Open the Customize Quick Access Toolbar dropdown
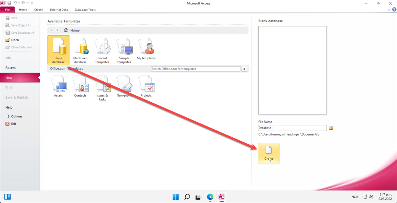The width and height of the screenshot is (397, 203). click(32, 3)
